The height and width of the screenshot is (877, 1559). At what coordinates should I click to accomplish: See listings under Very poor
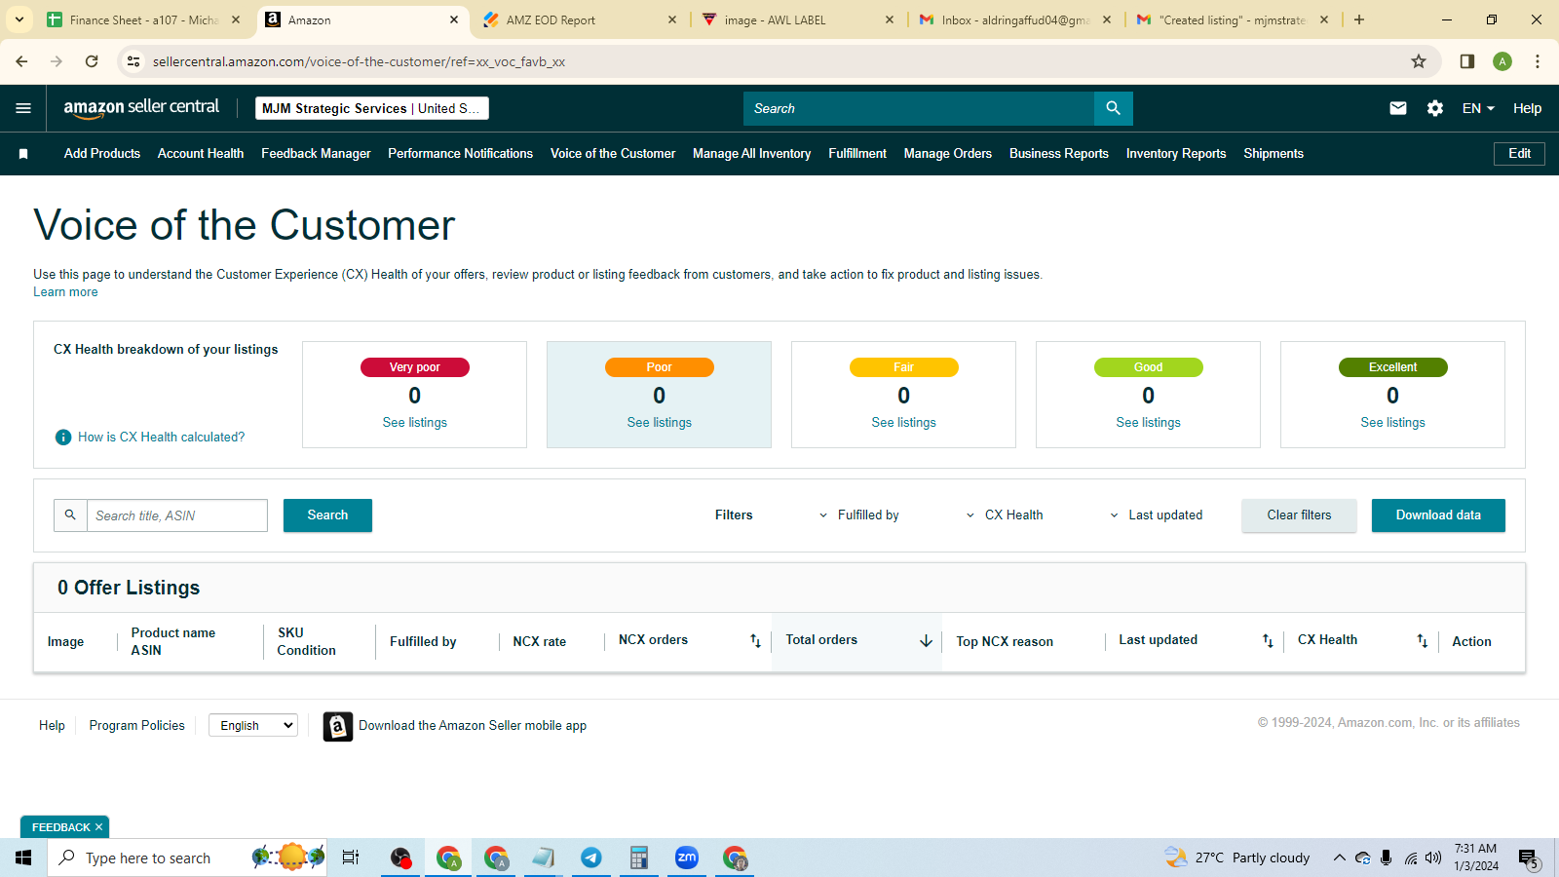click(415, 423)
